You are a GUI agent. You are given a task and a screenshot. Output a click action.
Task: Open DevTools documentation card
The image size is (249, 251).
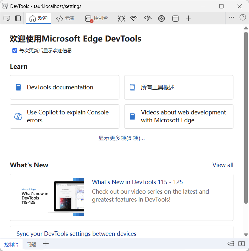click(x=65, y=87)
